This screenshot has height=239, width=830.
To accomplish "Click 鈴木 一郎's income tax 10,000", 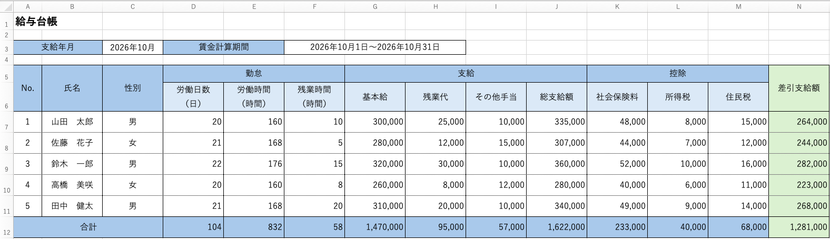I will (678, 164).
